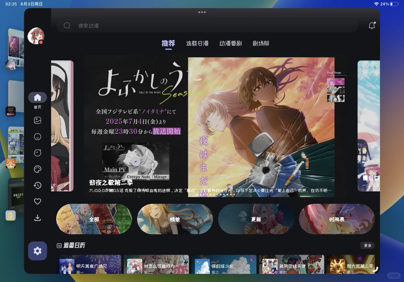Open the gallery icon below 首页

click(37, 120)
